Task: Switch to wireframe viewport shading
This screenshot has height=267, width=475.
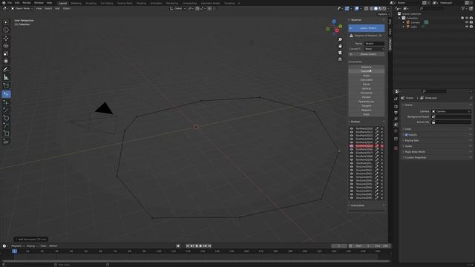Action: (371, 8)
